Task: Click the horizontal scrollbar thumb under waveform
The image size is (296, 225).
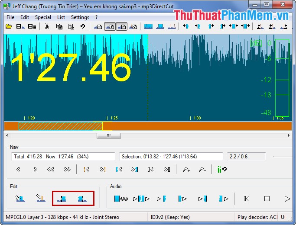Action: pos(108,135)
